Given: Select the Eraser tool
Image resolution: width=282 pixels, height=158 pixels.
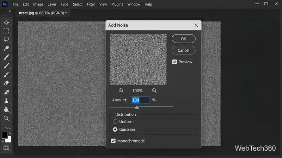Looking at the screenshot, I should tap(6, 83).
